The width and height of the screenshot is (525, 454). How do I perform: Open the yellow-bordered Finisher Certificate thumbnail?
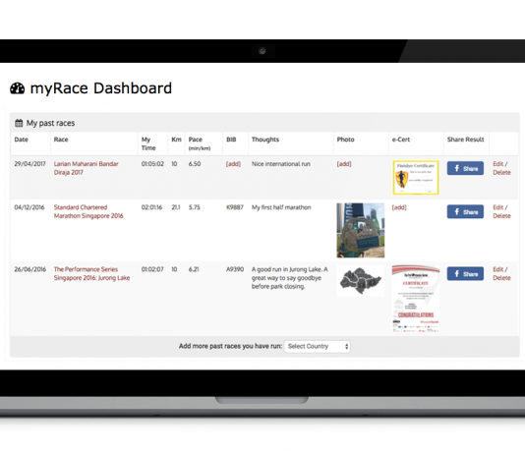416,177
